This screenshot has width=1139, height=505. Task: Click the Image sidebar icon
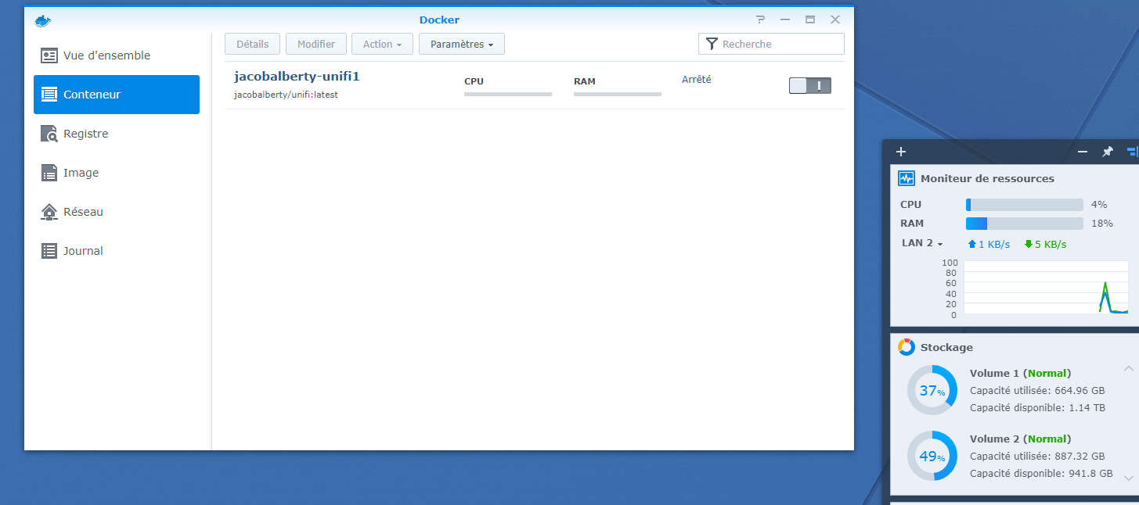[49, 173]
